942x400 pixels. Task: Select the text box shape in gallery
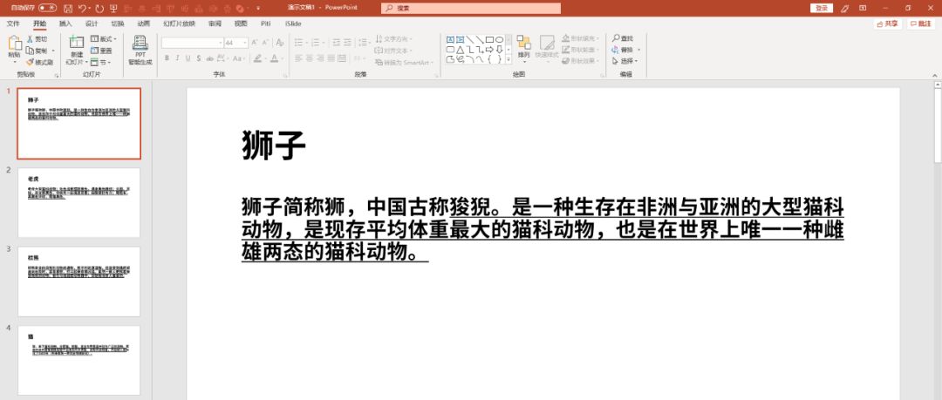point(451,39)
